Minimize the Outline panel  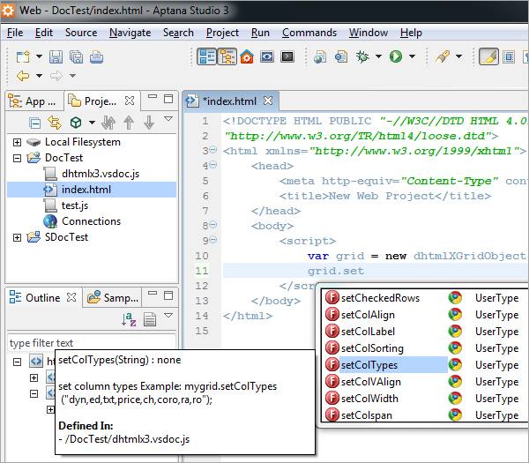153,293
